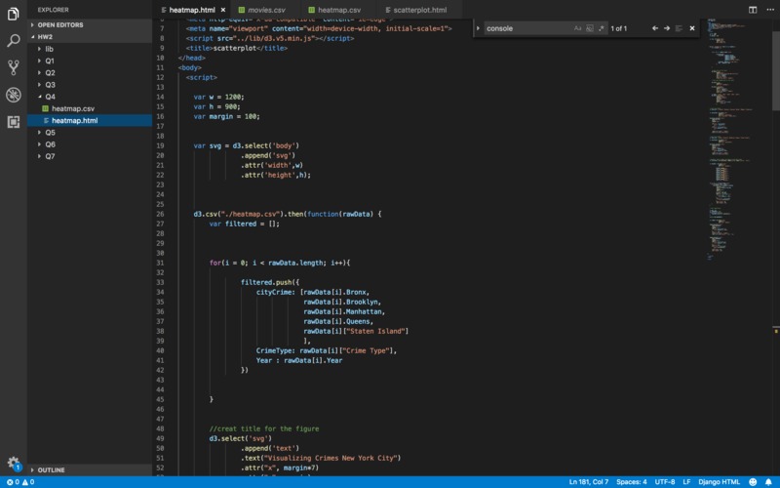780x488 pixels.
Task: Open errors and warnings in status bar
Action: point(20,482)
